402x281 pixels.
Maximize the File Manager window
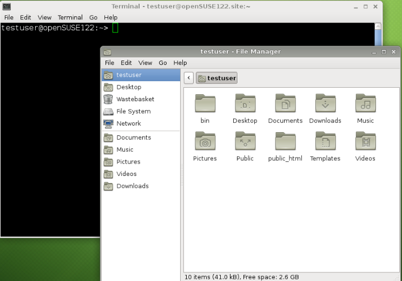[x=384, y=52]
